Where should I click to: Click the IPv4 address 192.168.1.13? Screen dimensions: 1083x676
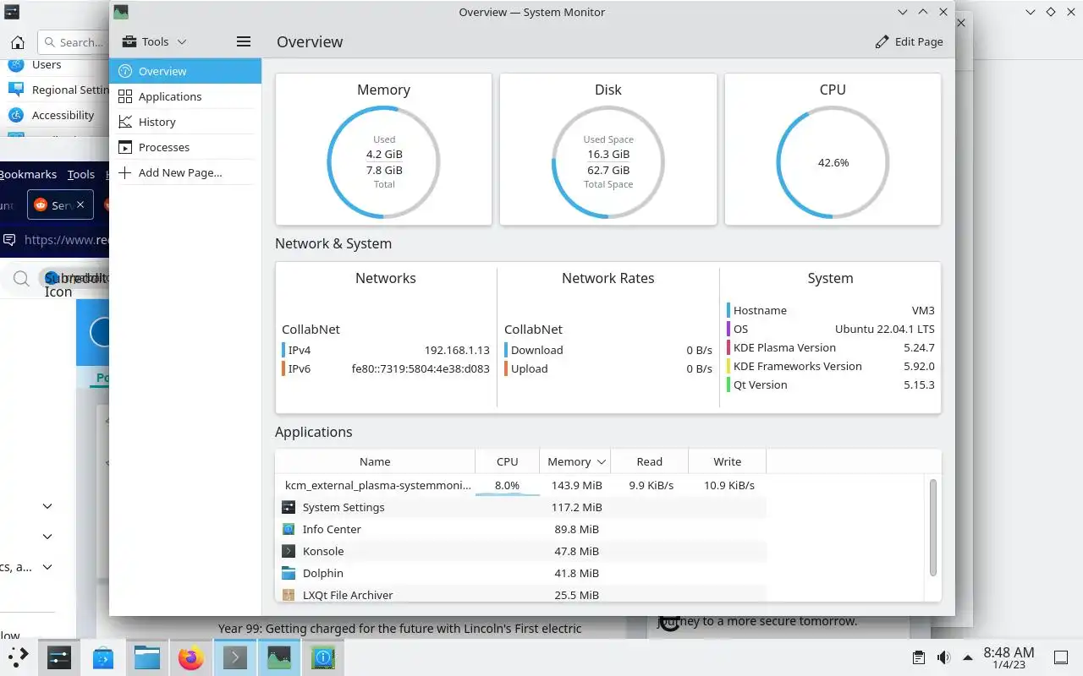point(457,350)
